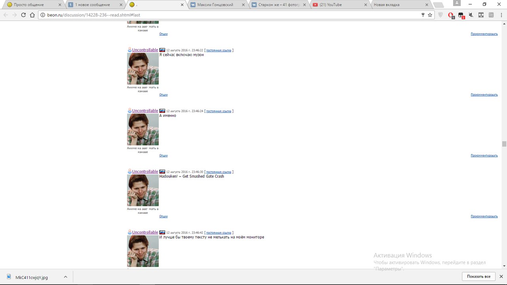This screenshot has height=285, width=507.
Task: Close the YouTube tab
Action: pyautogui.click(x=365, y=5)
